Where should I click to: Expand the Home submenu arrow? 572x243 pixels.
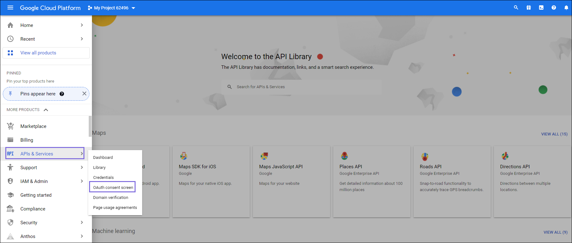tap(82, 25)
